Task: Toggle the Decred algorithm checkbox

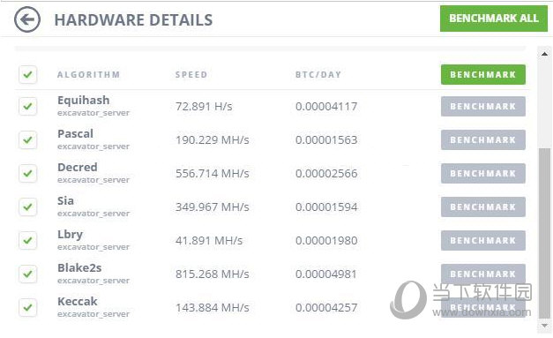Action: coord(28,173)
